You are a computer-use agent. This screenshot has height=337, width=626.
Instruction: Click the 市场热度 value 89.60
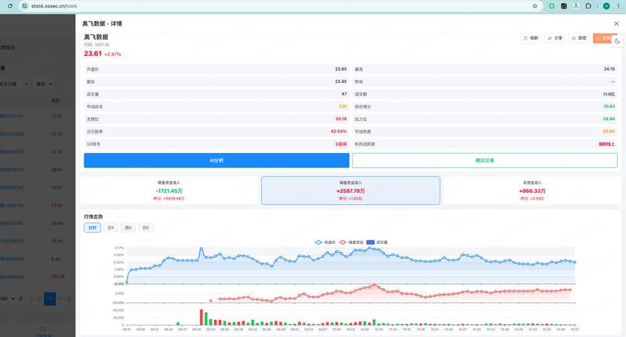pyautogui.click(x=609, y=131)
